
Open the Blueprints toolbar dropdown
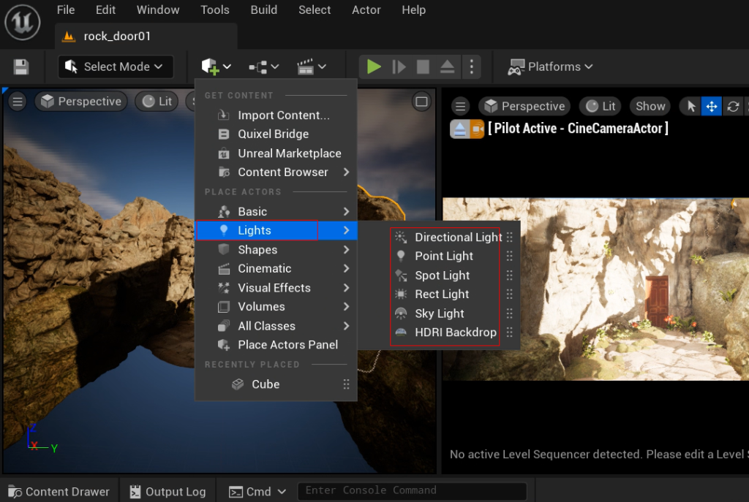point(263,66)
